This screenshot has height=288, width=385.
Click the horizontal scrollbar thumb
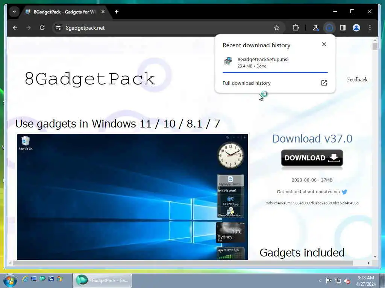[183, 263]
